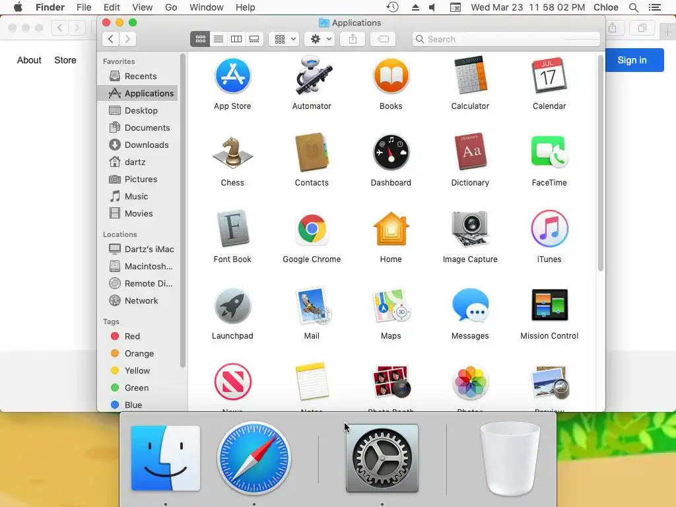Image resolution: width=676 pixels, height=507 pixels.
Task: Open the File menu
Action: (84, 7)
